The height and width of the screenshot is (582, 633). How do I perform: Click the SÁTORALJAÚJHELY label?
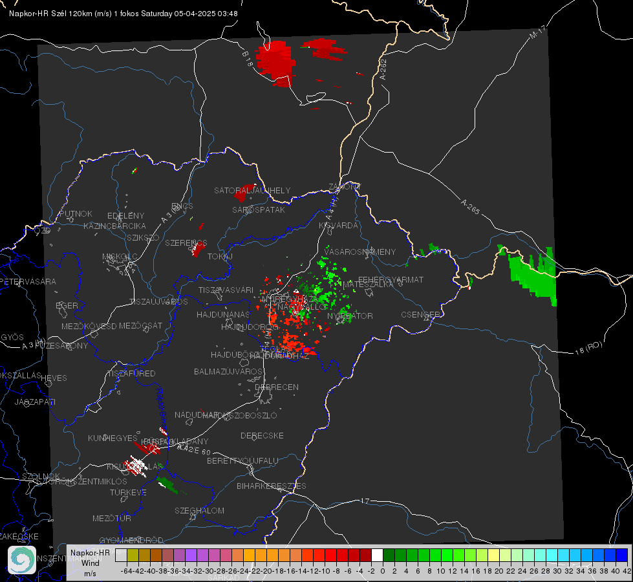pos(252,190)
